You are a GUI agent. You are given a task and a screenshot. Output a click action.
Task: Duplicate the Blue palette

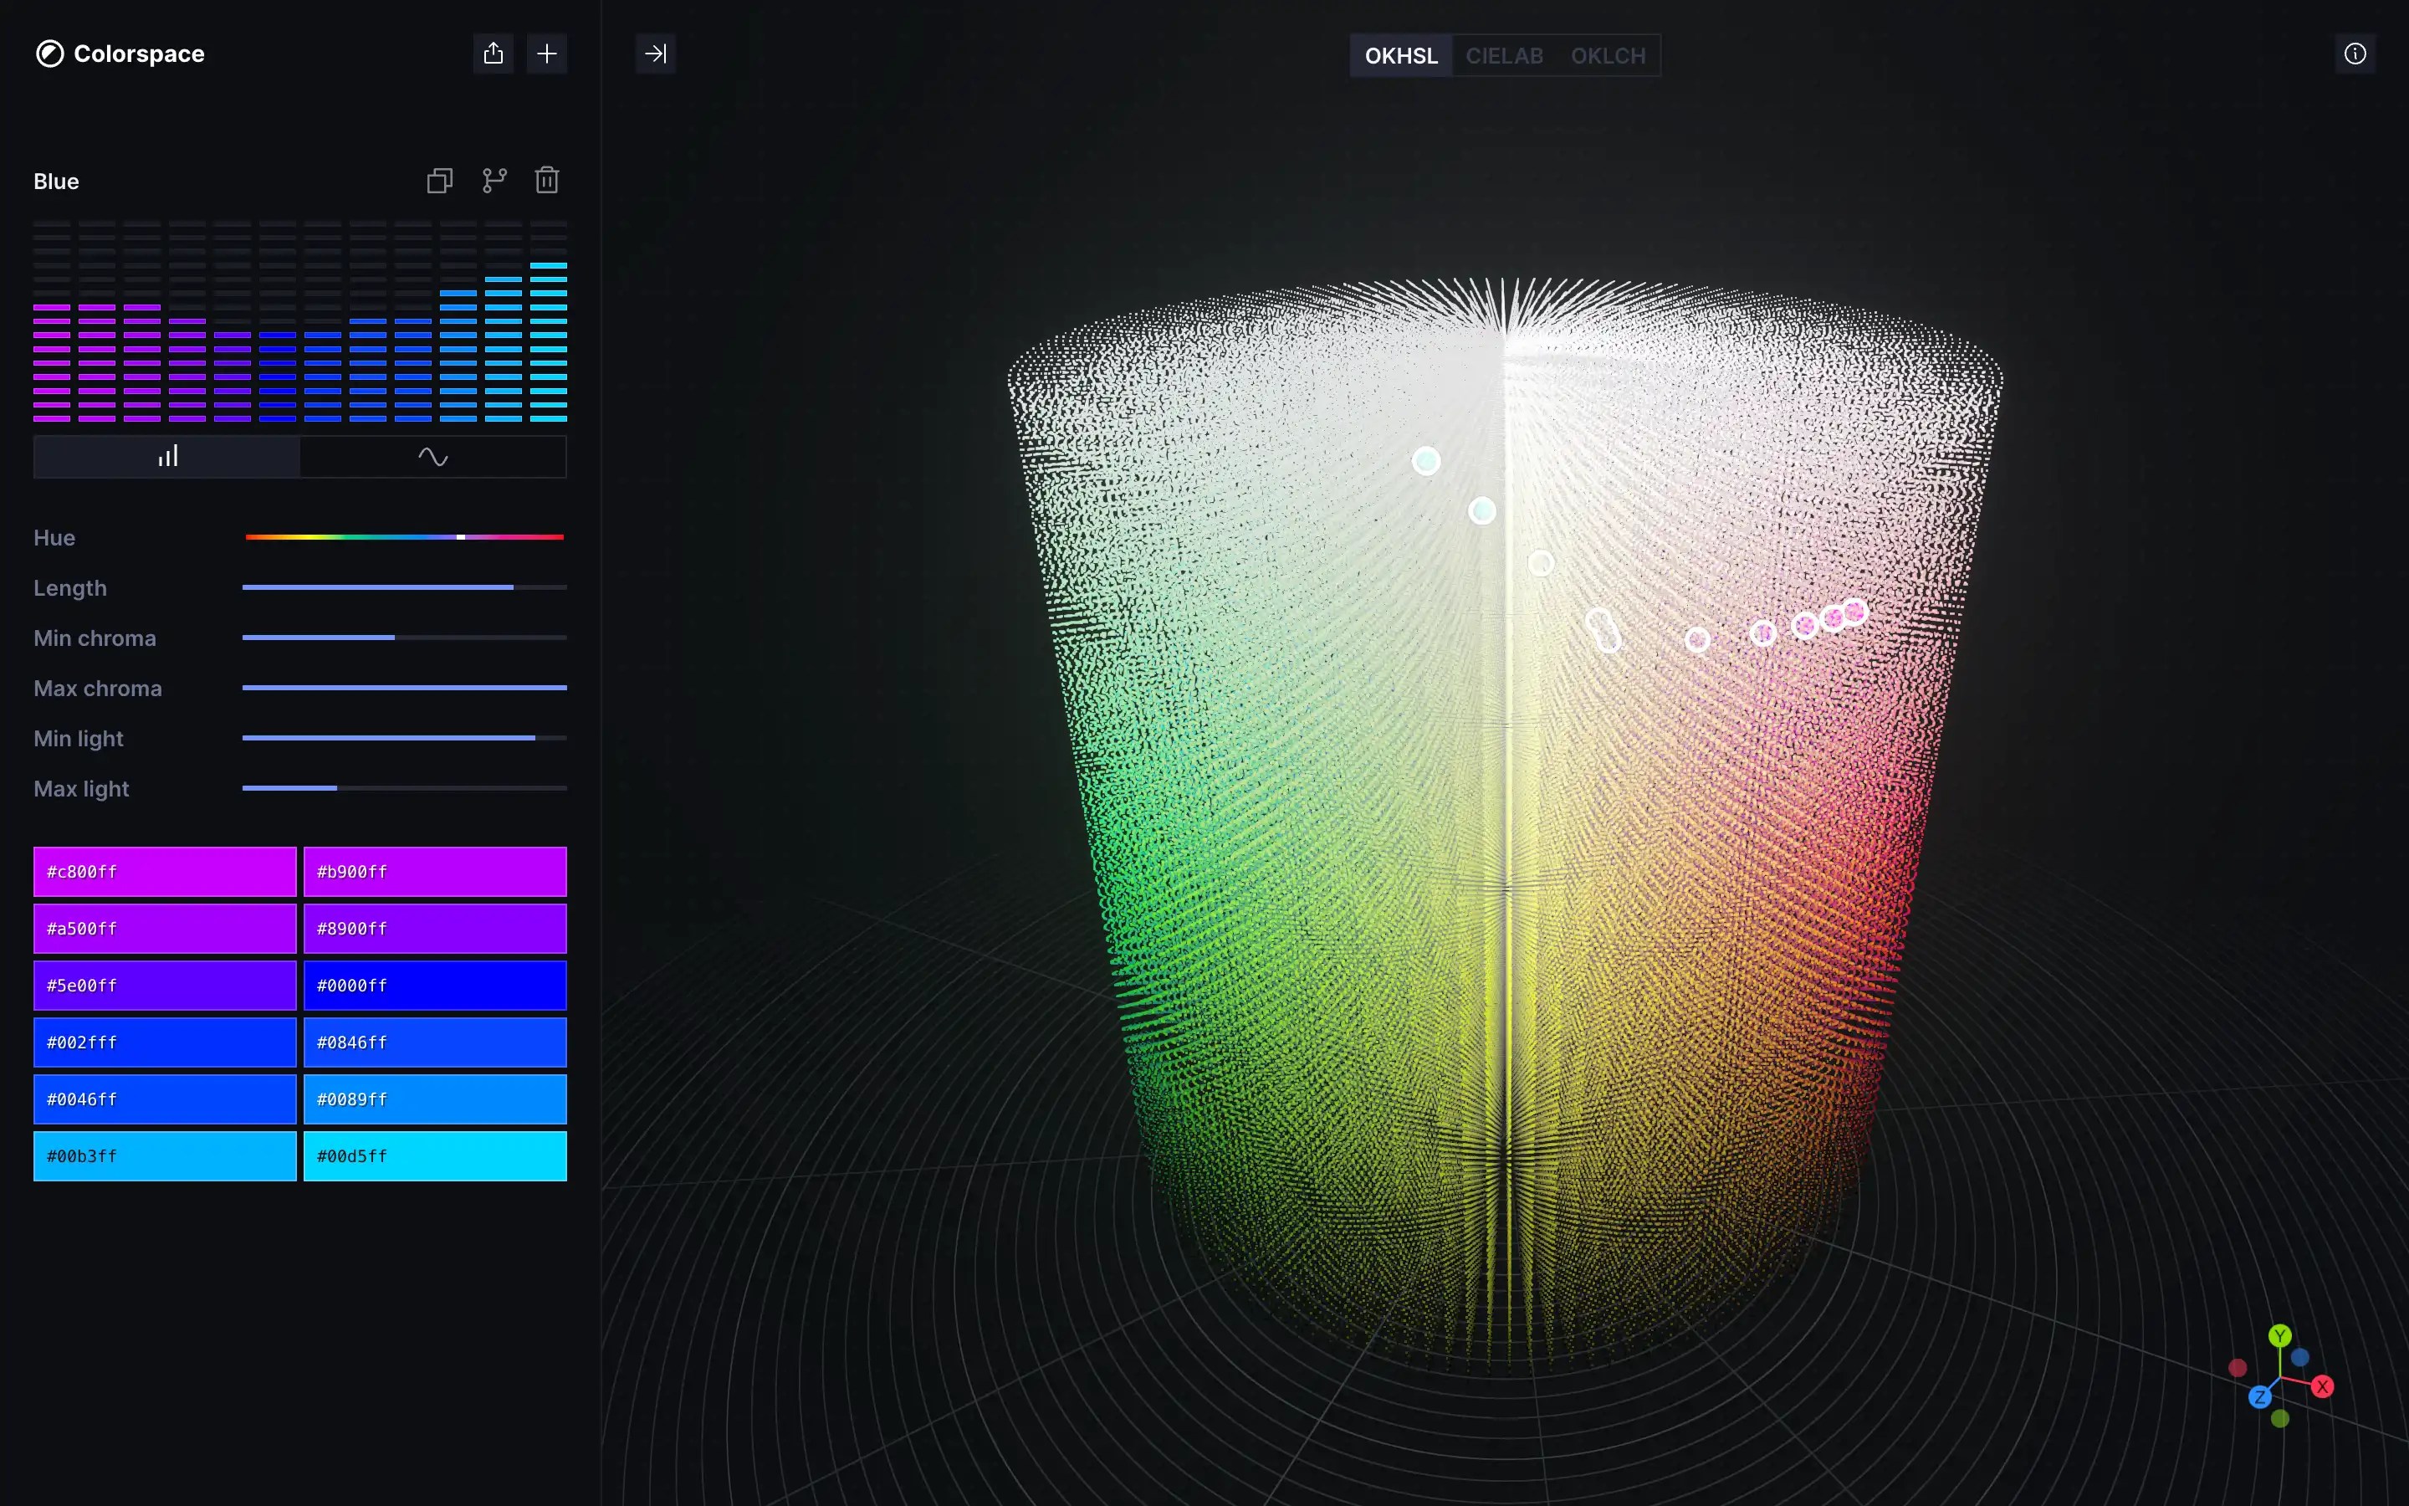click(x=439, y=180)
